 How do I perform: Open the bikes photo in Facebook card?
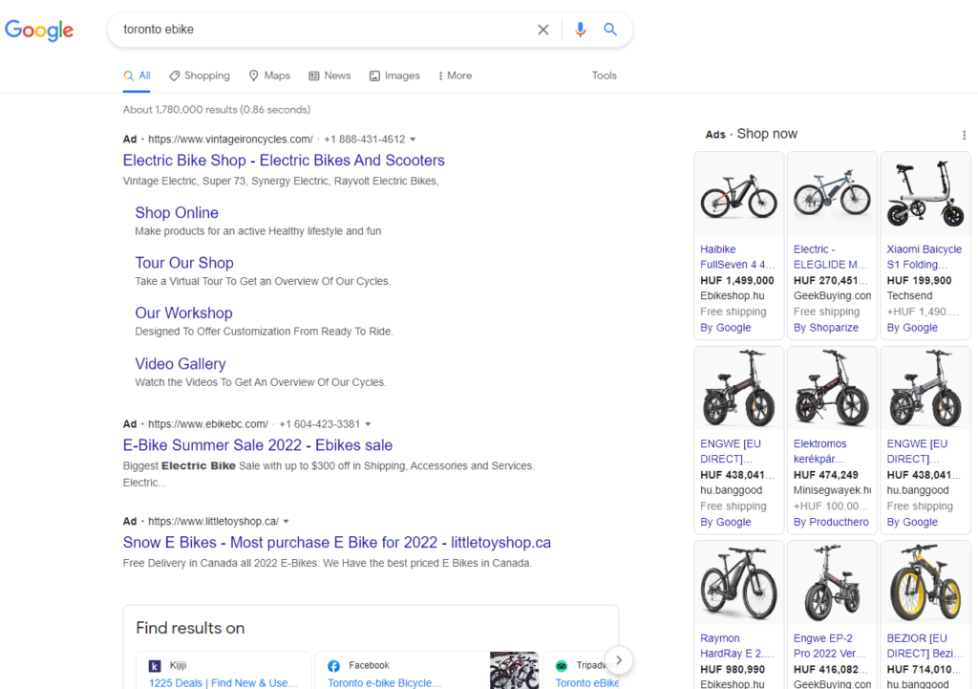tap(514, 670)
